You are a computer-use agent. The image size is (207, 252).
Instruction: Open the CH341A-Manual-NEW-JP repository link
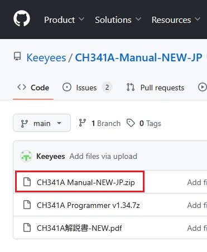click(138, 57)
